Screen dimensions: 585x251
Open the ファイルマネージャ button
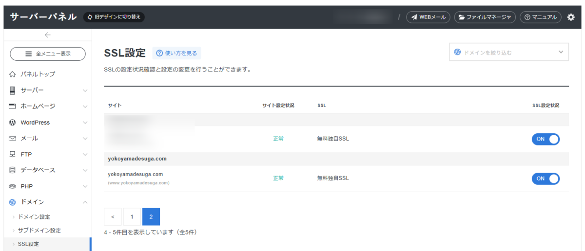coord(485,17)
